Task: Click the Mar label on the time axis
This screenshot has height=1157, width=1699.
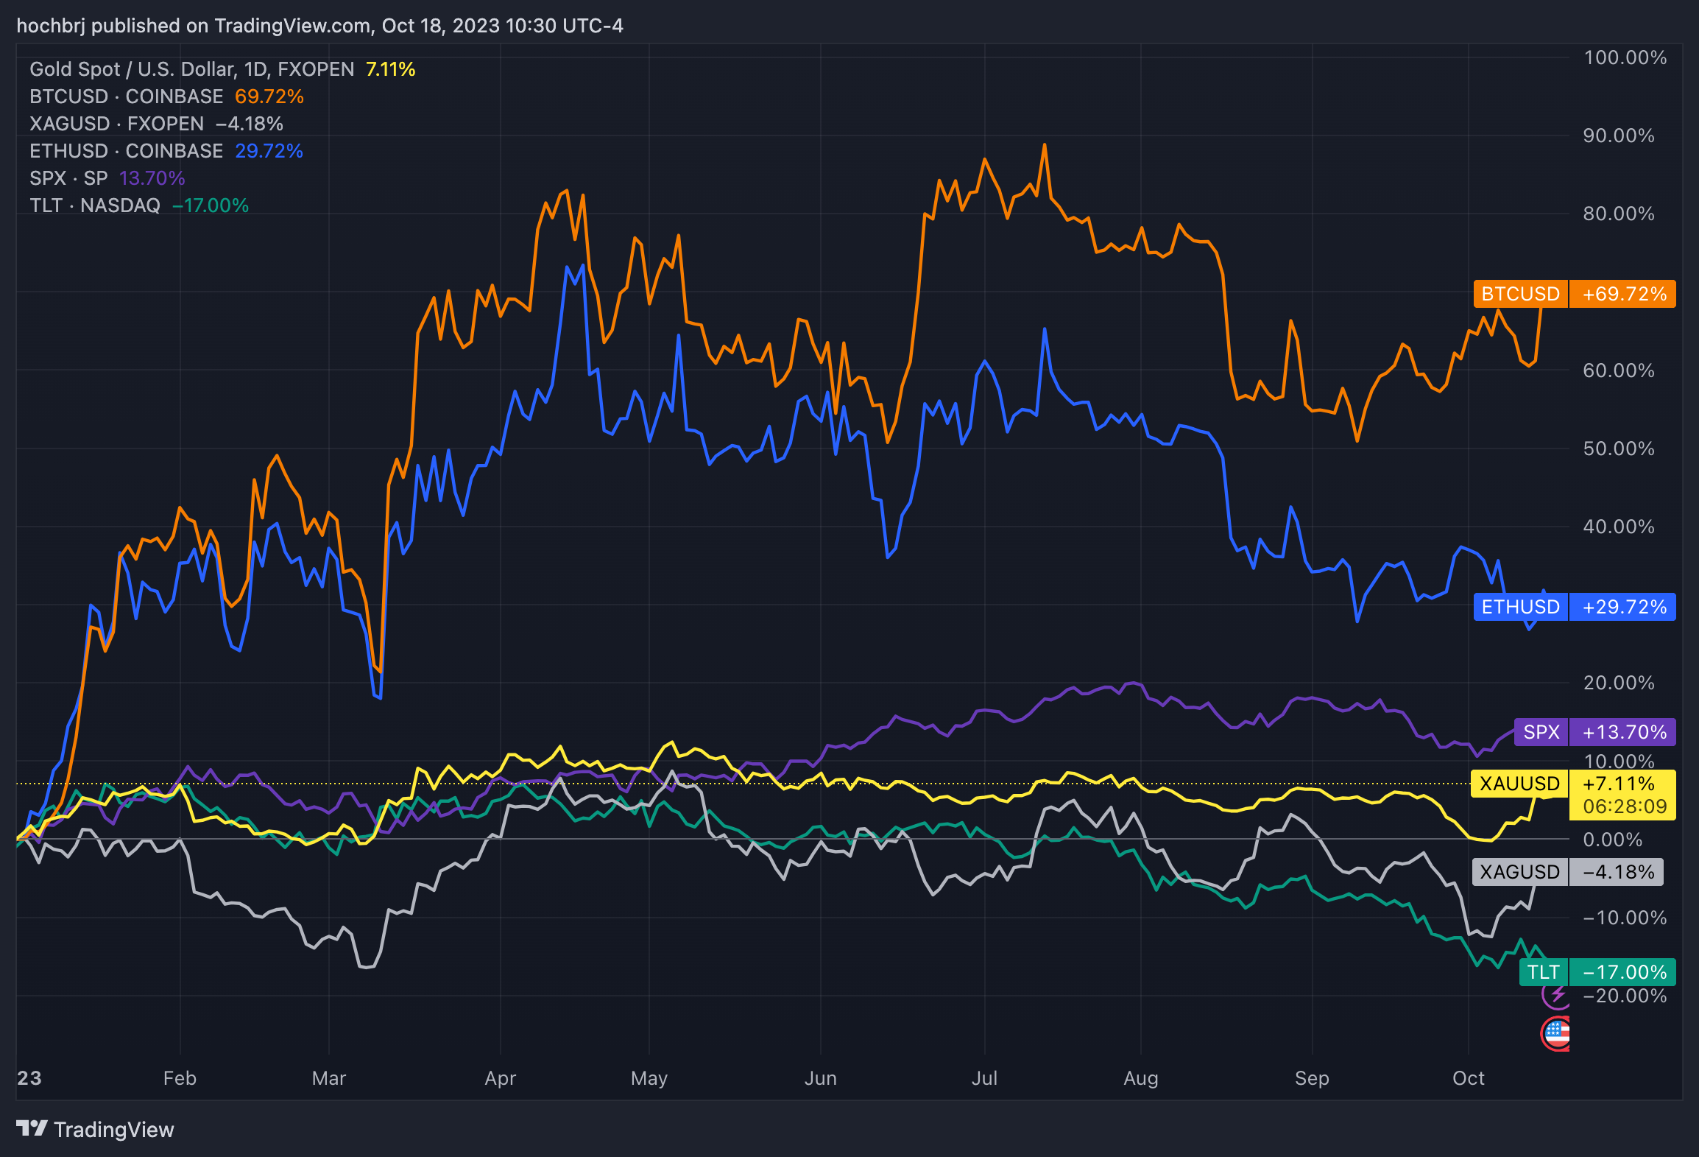Action: [328, 1078]
